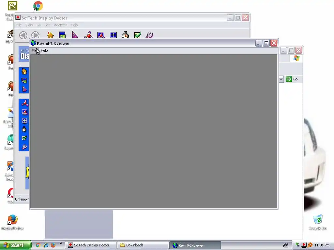The image size is (334, 250).
Task: Open the Recycle Bin desktop icon
Action: coord(318,222)
